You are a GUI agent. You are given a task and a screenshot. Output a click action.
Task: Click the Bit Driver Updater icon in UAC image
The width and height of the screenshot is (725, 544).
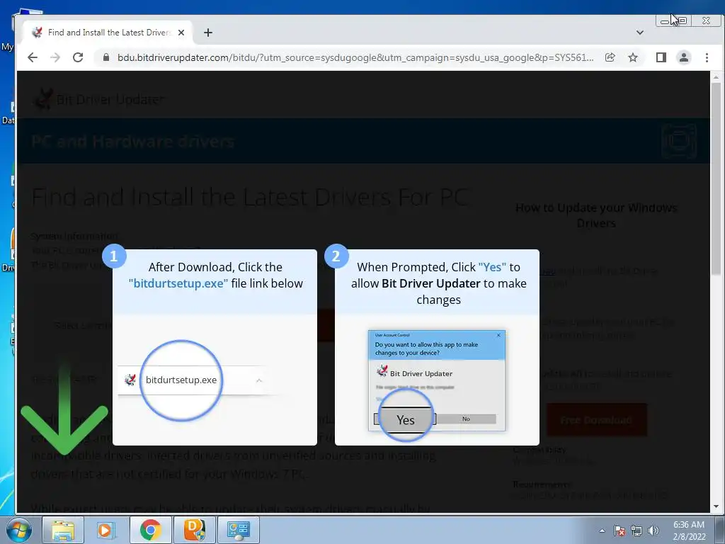(x=382, y=371)
